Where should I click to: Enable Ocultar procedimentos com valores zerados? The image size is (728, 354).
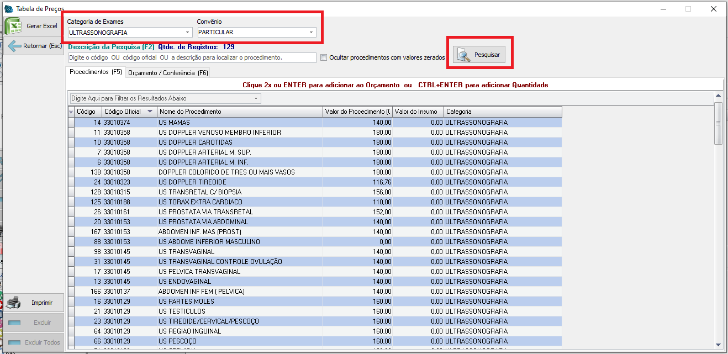tap(324, 57)
